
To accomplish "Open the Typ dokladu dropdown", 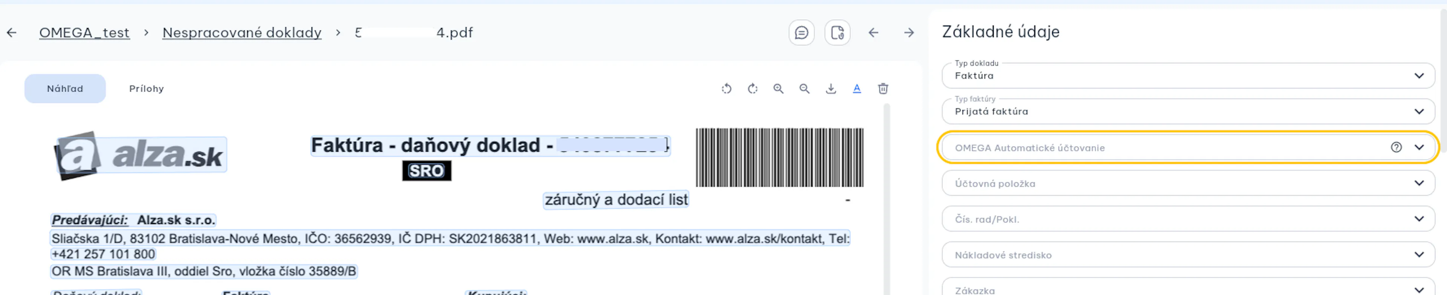I will pos(1188,76).
